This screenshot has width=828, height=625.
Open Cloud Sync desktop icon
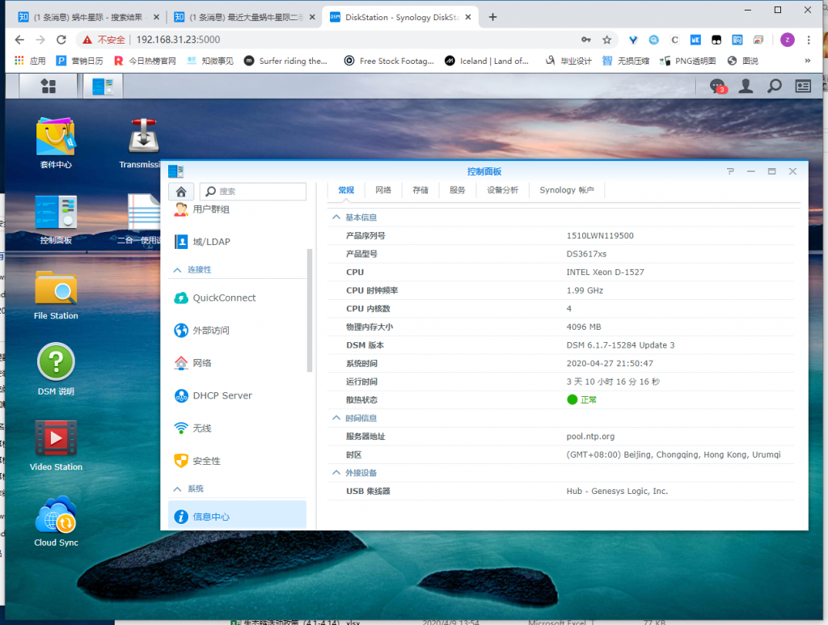56,521
